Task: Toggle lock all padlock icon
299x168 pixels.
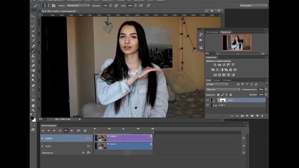Action: click(230, 95)
